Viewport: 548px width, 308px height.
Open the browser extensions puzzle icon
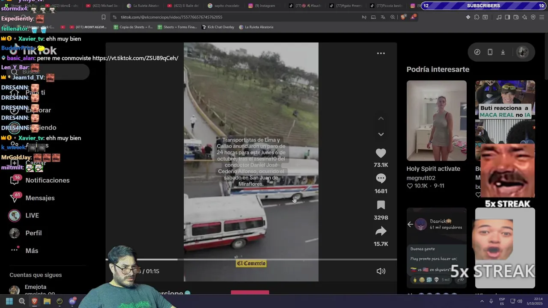[x=477, y=17]
